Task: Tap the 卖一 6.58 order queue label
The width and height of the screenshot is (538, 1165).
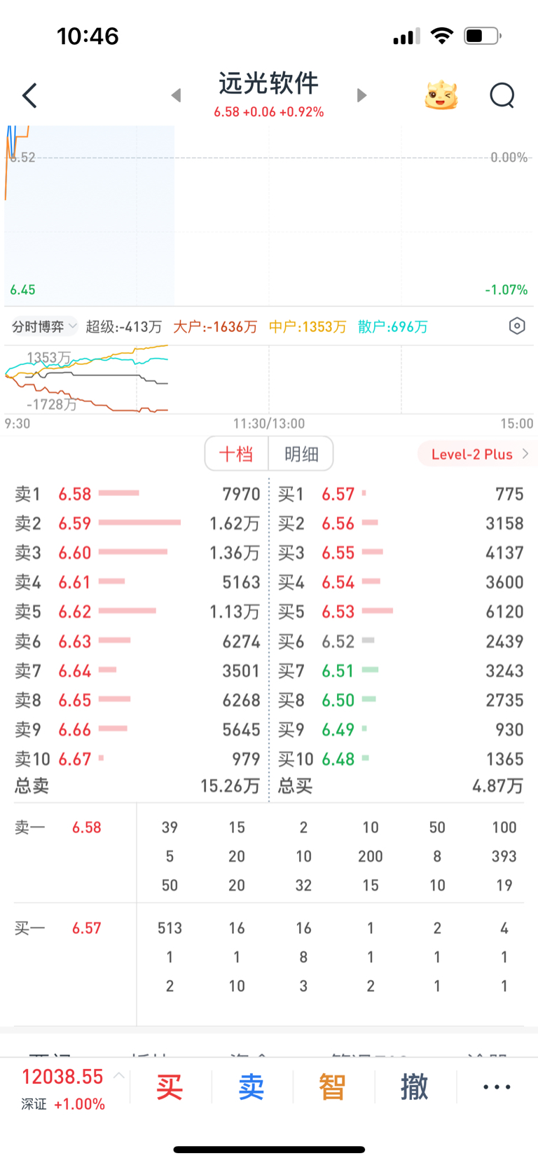Action: point(58,827)
